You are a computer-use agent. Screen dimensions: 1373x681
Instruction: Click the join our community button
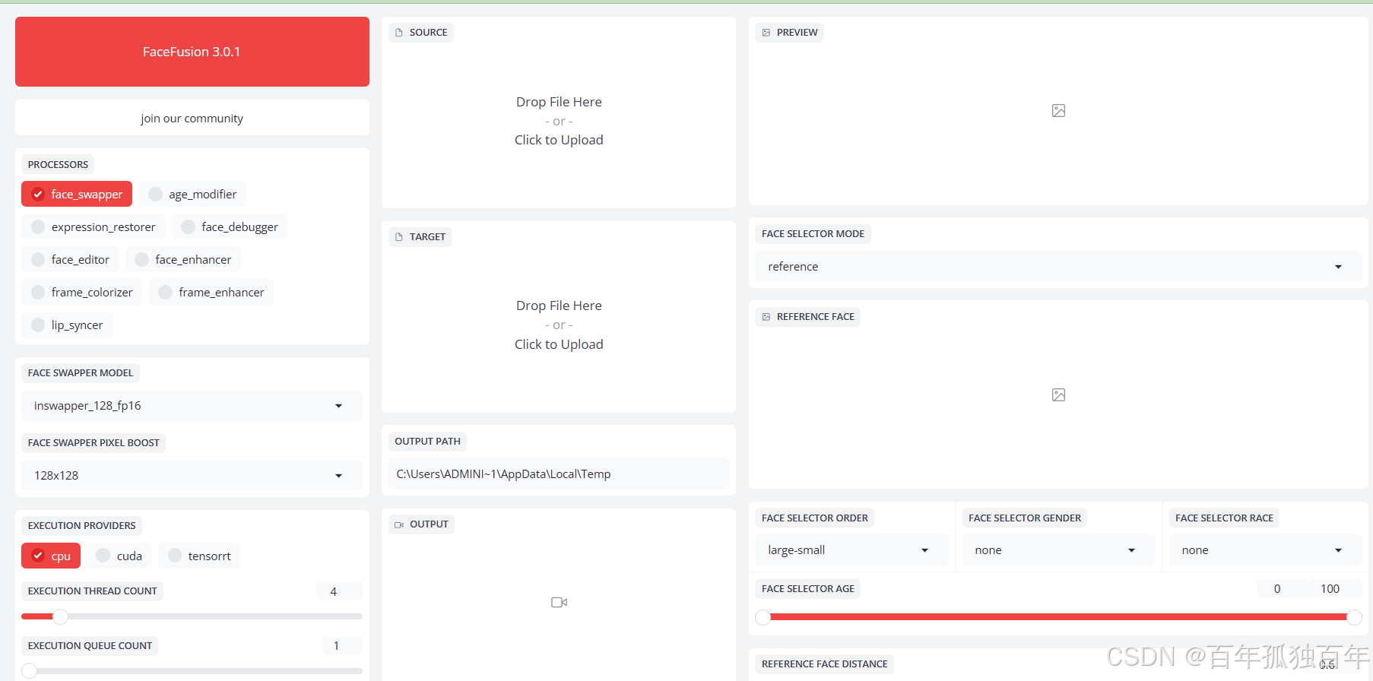click(x=192, y=119)
